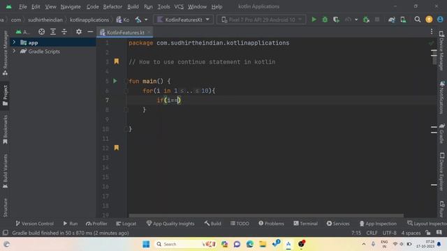This screenshot has height=251, width=447.
Task: Toggle the Device Explorer side panel
Action: pyautogui.click(x=442, y=172)
